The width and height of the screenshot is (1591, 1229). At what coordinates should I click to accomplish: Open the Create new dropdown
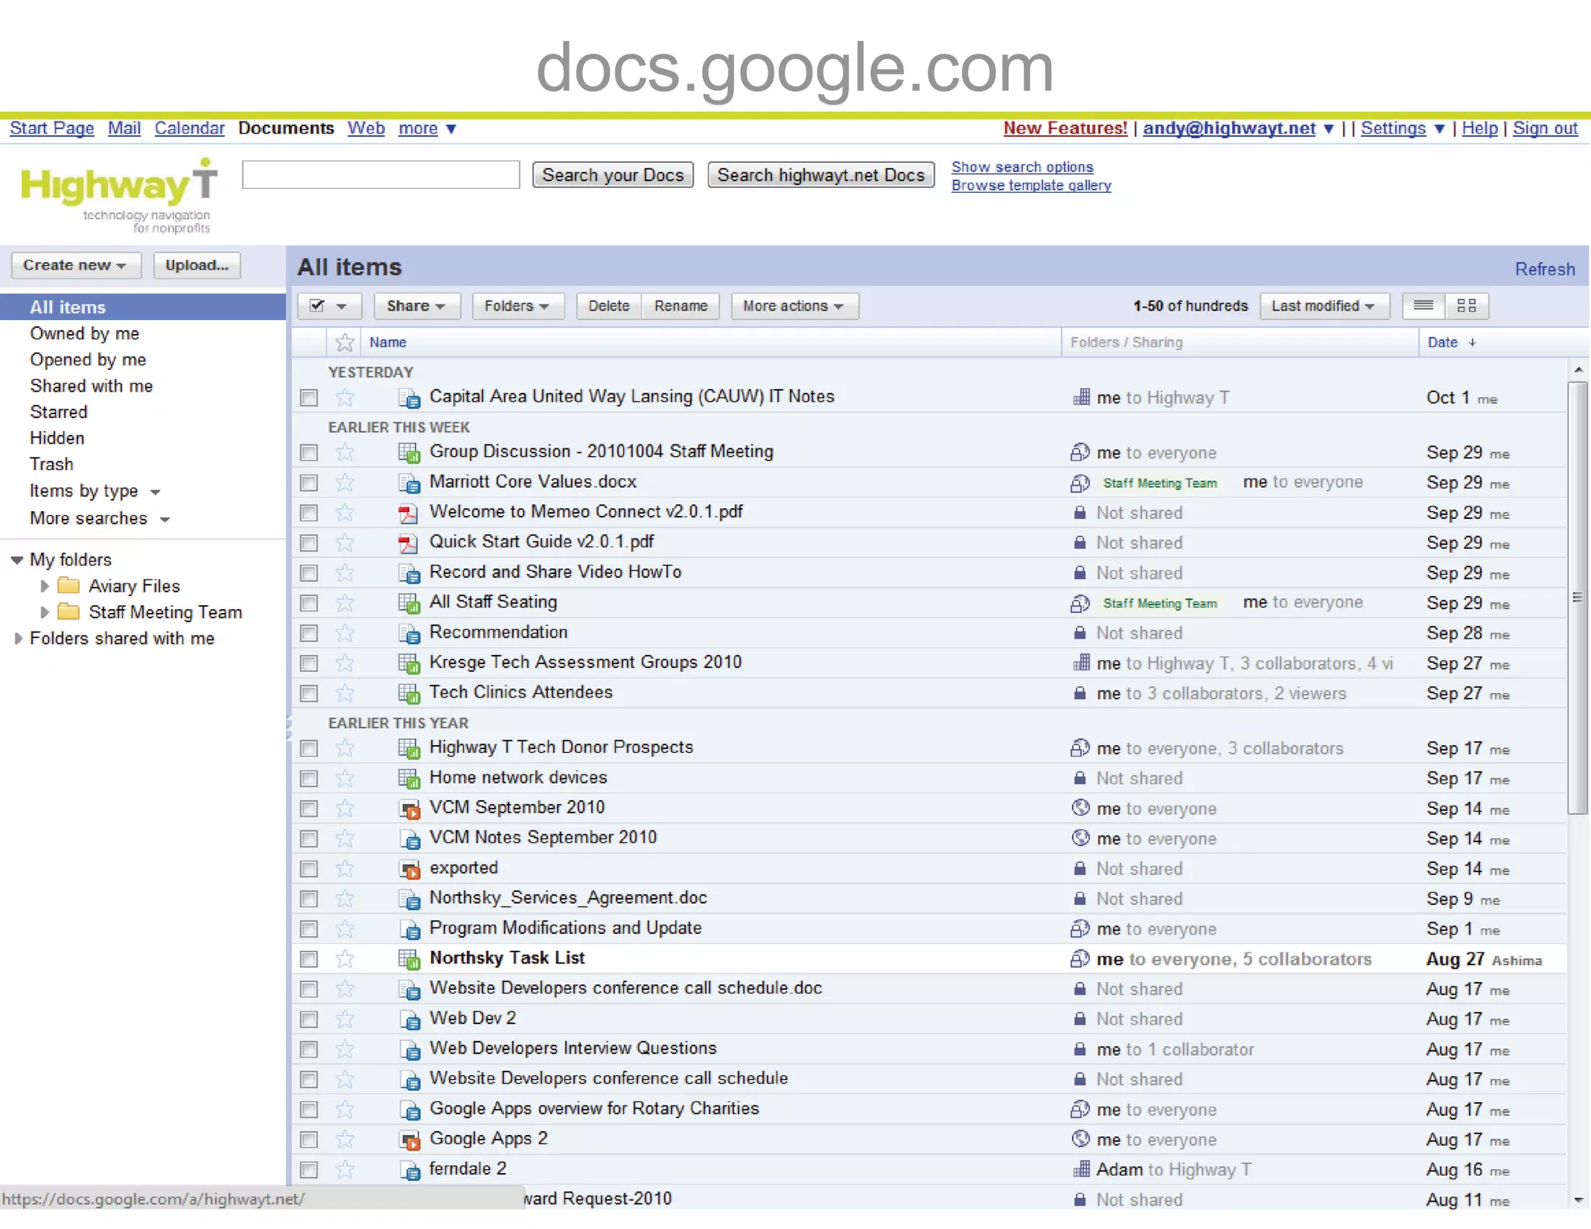point(75,266)
